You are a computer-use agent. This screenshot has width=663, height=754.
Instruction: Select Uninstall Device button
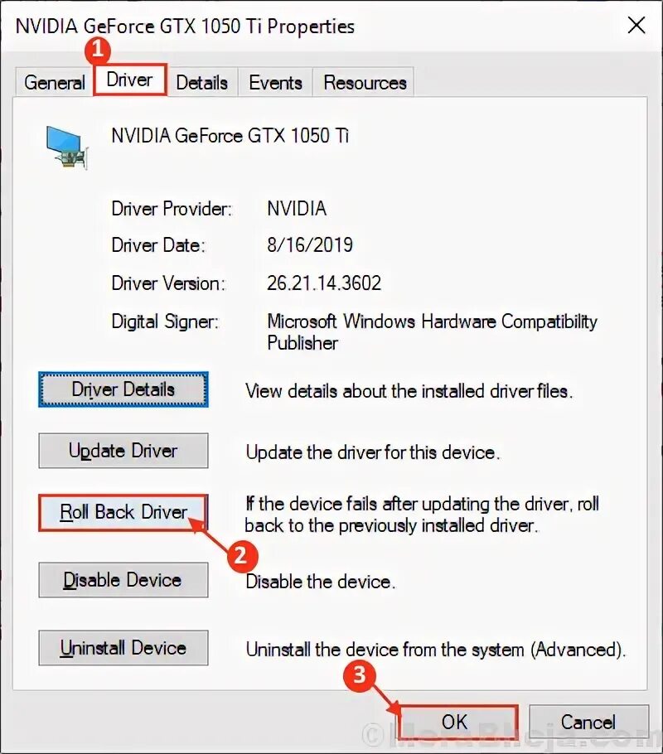123,648
